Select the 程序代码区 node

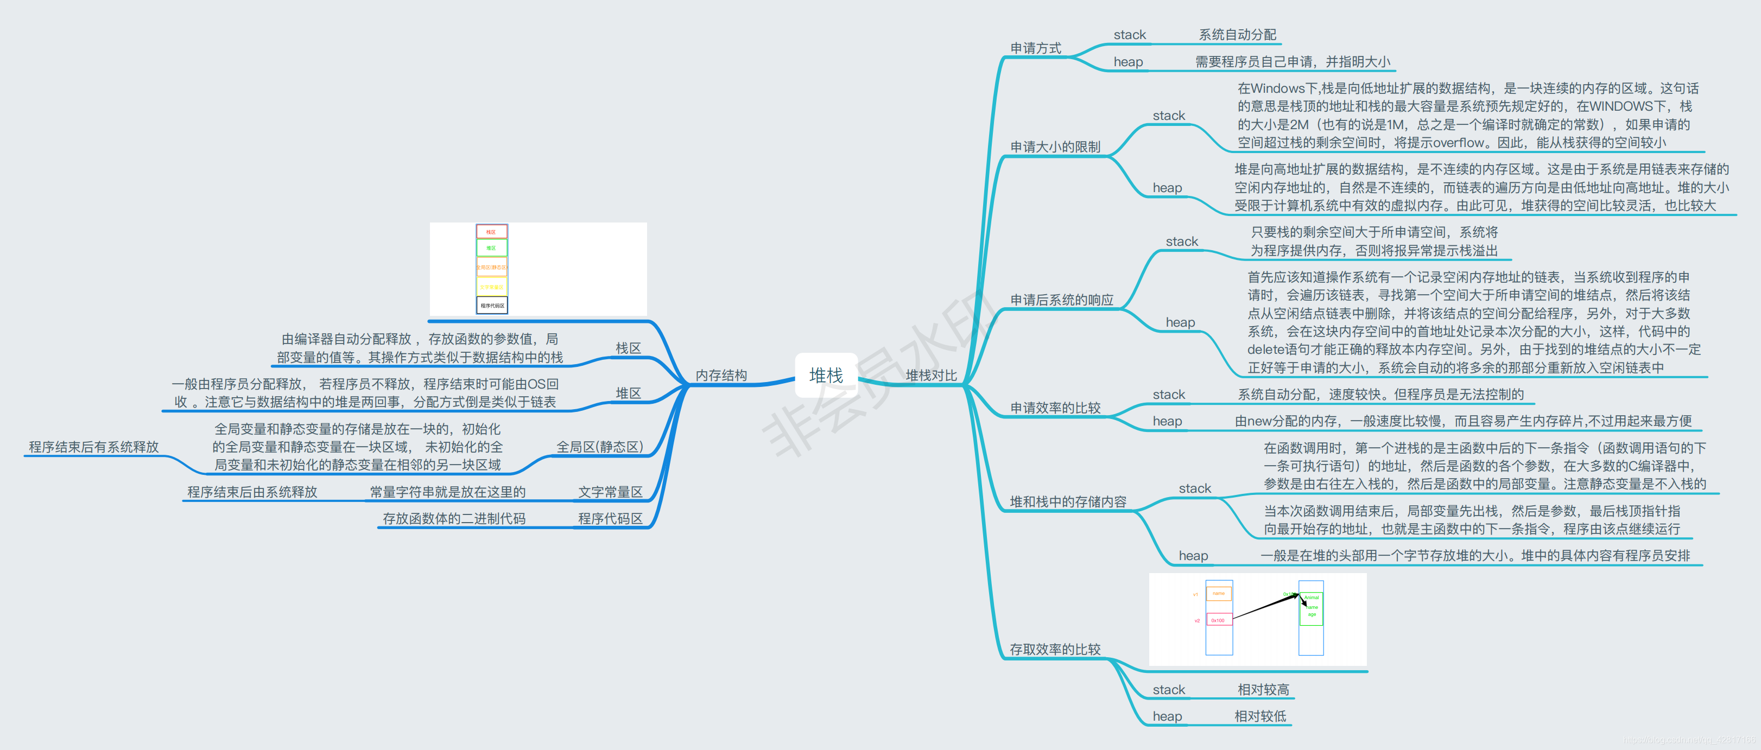point(611,518)
